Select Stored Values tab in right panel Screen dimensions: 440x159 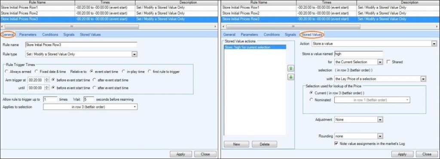(312, 34)
